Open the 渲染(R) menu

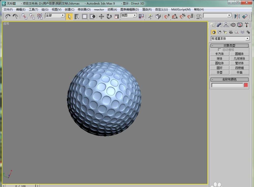147,9
